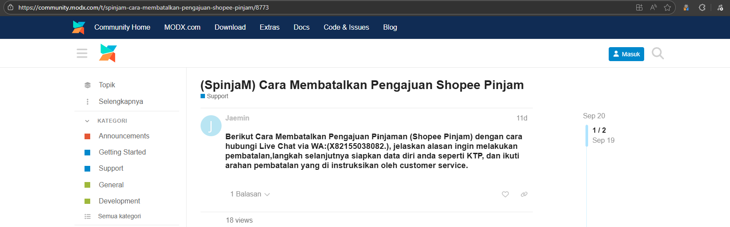Click the MODX logo in navy bar
Image resolution: width=730 pixels, height=227 pixels.
[78, 27]
